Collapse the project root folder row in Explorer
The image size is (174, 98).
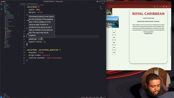[6, 5]
